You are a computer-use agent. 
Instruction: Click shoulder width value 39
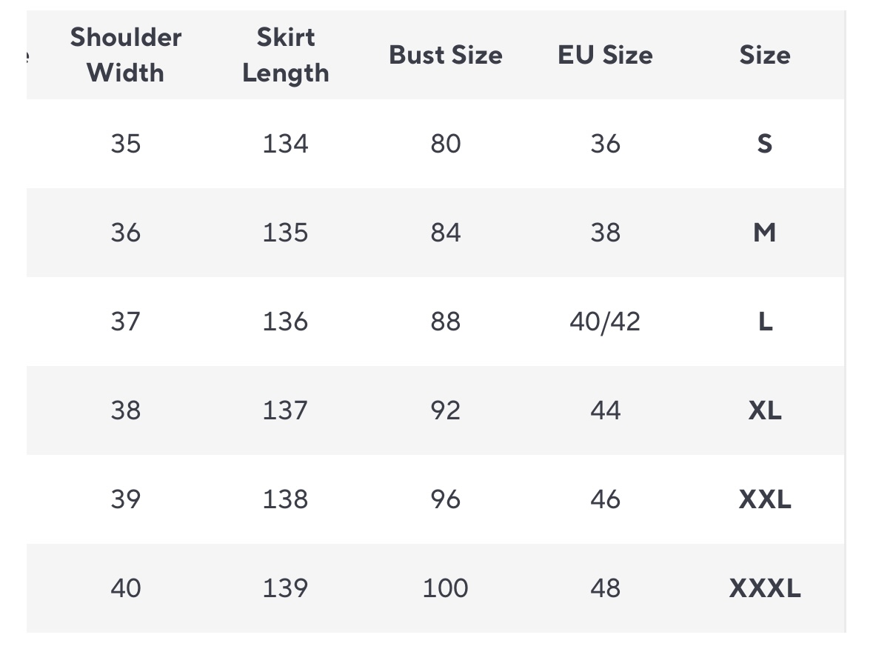pyautogui.click(x=125, y=499)
